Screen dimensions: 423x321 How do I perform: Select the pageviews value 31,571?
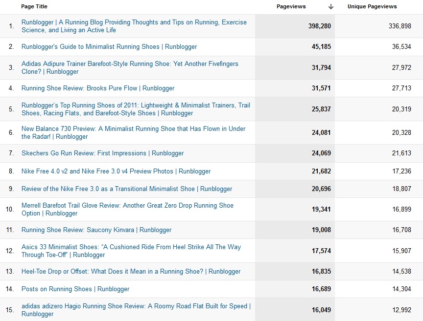(x=321, y=88)
